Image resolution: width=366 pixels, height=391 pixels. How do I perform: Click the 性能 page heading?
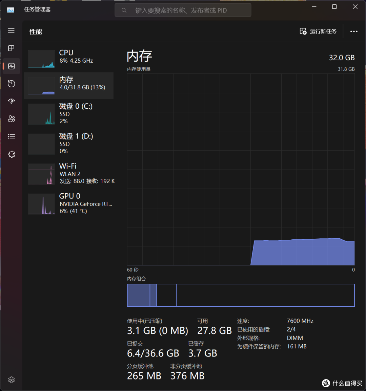[36, 32]
